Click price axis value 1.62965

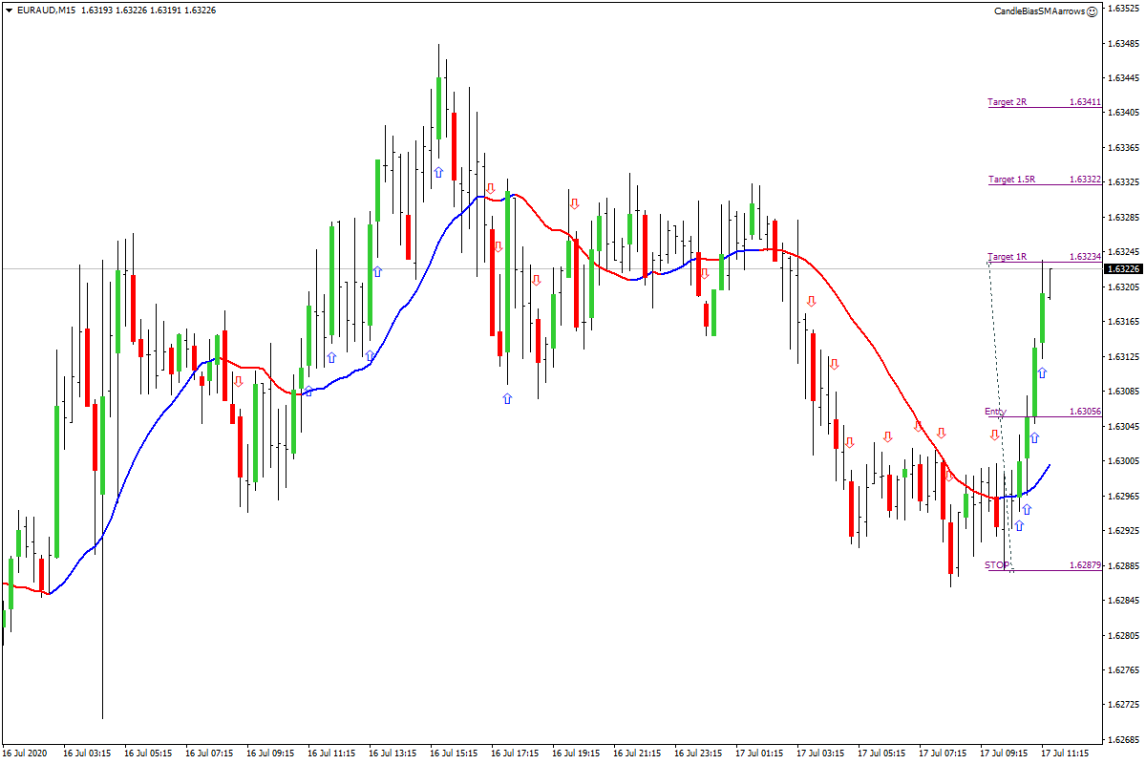point(1123,496)
